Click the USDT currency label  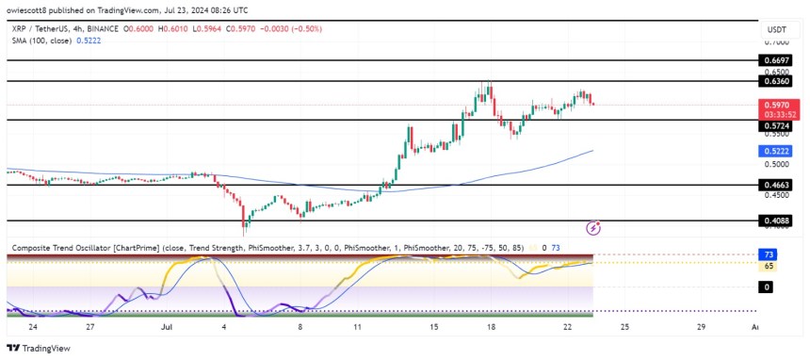(776, 30)
